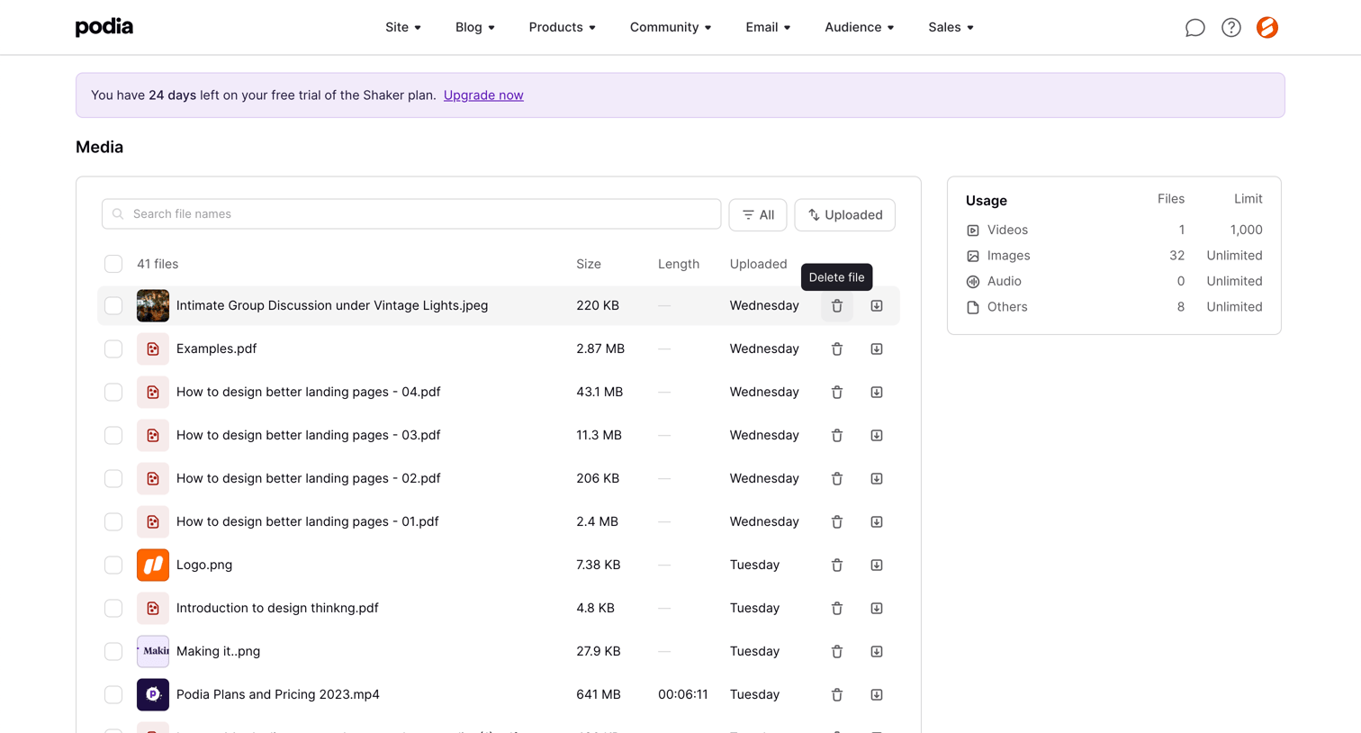Image resolution: width=1361 pixels, height=733 pixels.
Task: Select the Logo.png row checkbox
Action: 113,565
